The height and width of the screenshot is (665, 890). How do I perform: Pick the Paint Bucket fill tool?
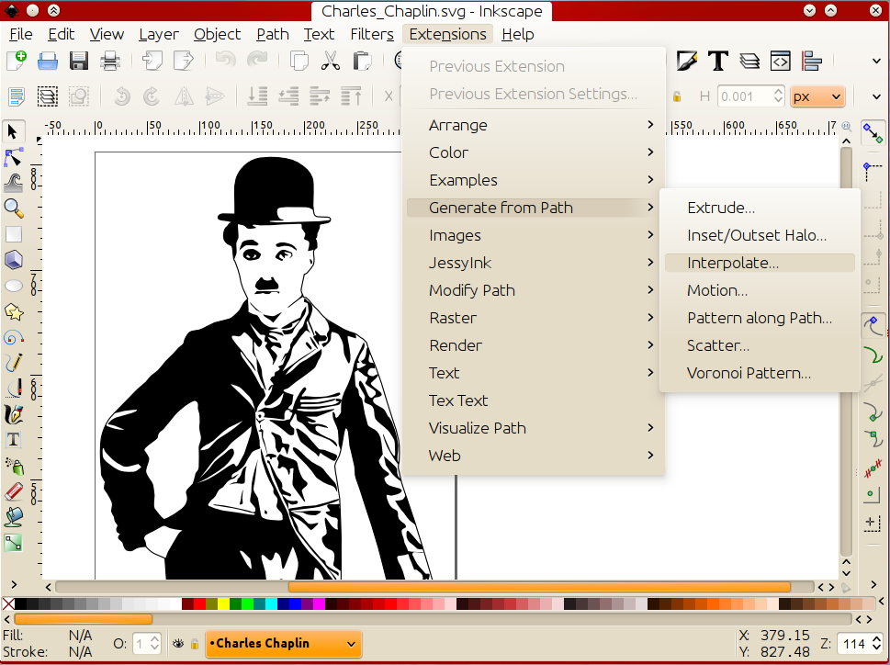pos(13,517)
